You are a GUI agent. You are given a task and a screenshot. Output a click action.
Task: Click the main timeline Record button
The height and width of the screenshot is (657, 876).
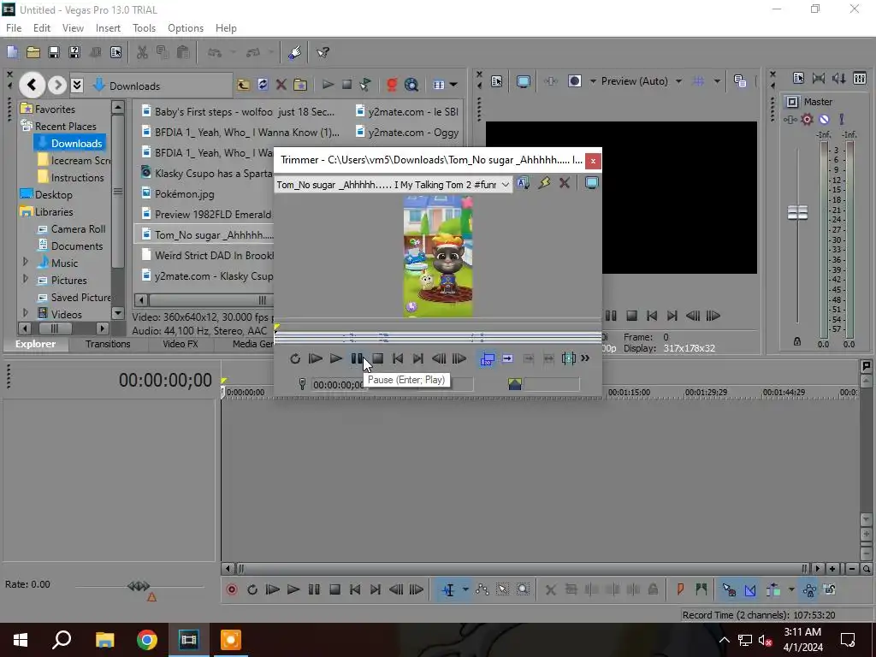232,590
